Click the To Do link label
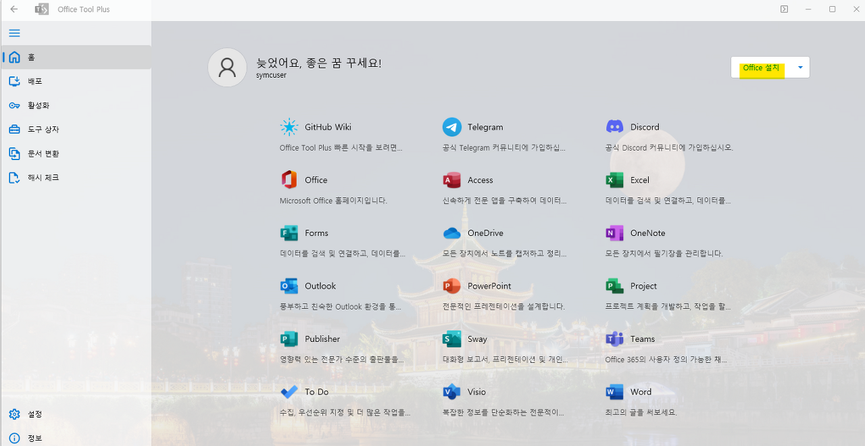Image resolution: width=865 pixels, height=446 pixels. point(316,392)
